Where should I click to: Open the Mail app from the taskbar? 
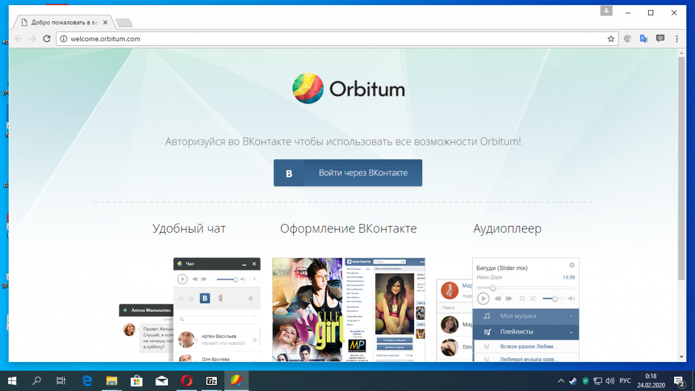click(162, 381)
